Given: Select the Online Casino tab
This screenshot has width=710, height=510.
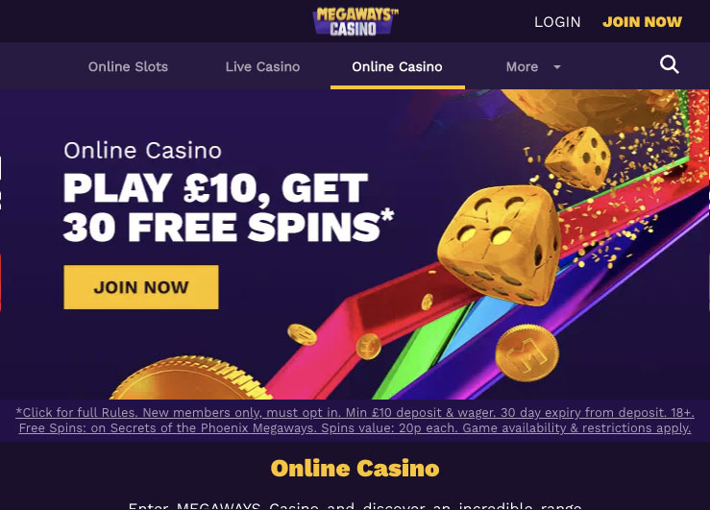Looking at the screenshot, I should click(x=397, y=67).
